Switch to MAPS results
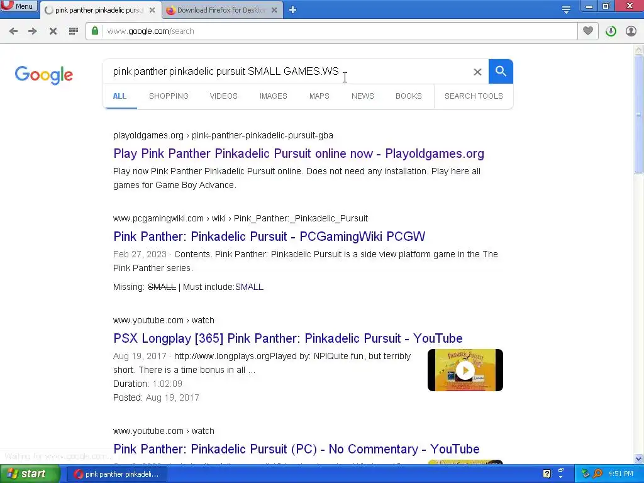This screenshot has width=644, height=483. coord(319,96)
